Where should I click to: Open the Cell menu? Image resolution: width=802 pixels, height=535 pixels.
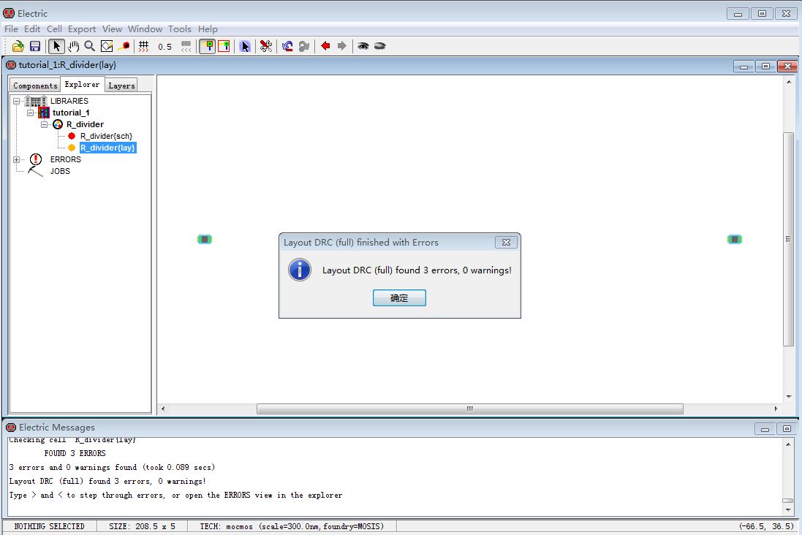click(54, 29)
